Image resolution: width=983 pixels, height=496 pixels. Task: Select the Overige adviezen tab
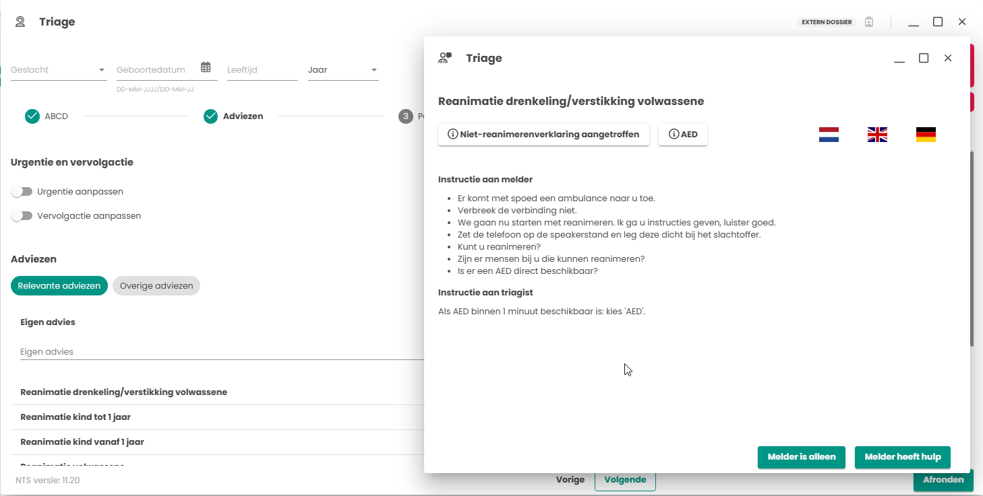156,286
